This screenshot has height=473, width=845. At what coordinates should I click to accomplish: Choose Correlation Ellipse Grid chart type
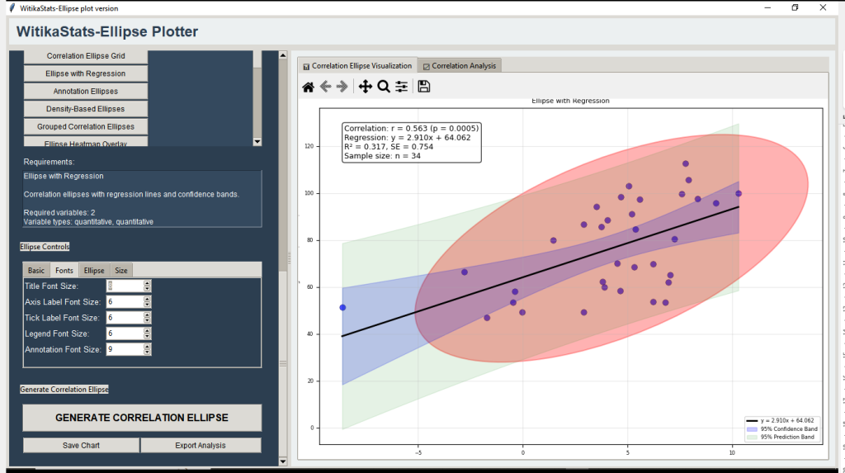(86, 55)
